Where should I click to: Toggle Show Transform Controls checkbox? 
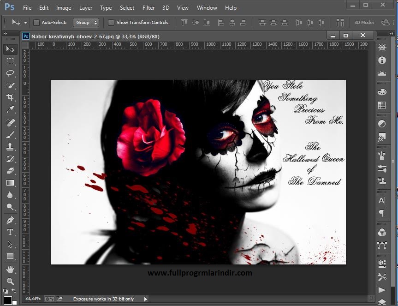point(111,23)
